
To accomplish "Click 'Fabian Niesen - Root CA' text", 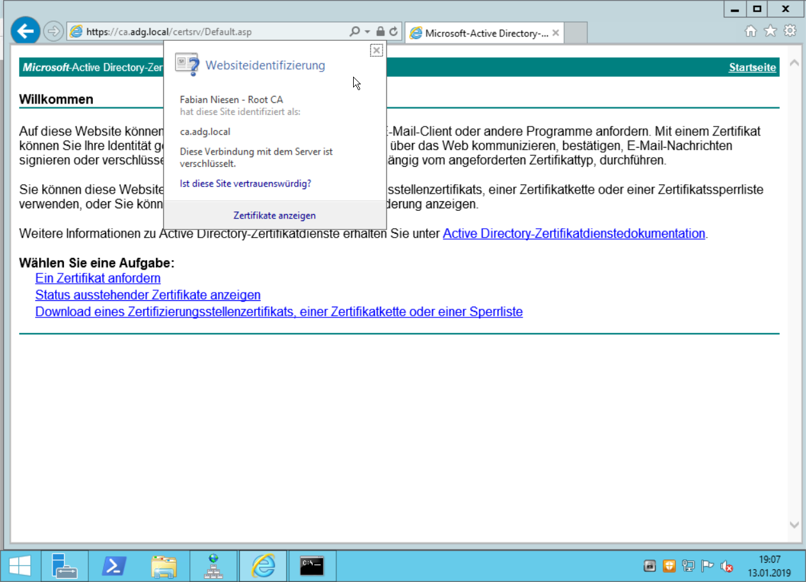I will click(x=232, y=100).
